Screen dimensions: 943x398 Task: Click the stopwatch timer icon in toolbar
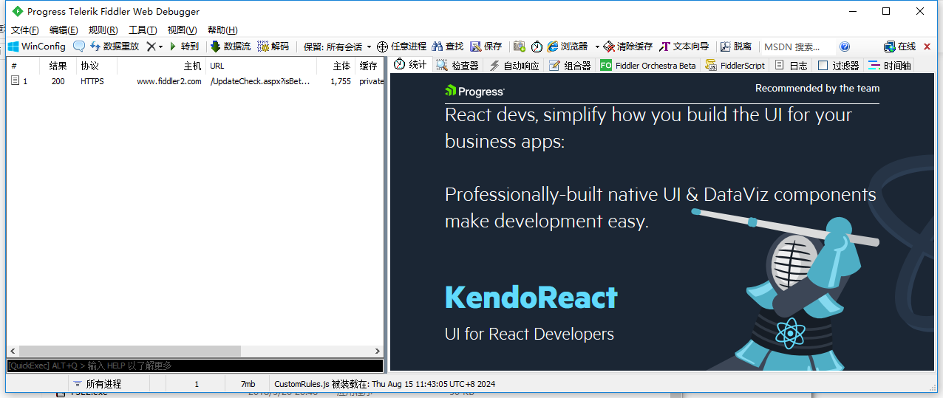[x=537, y=47]
